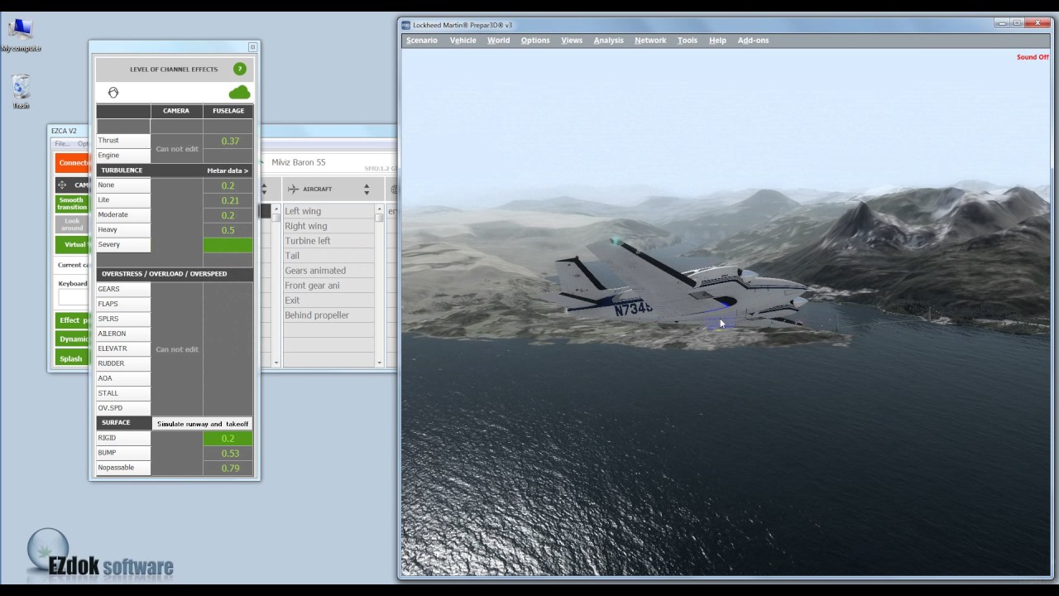Select Right wing camera in list

tap(329, 226)
